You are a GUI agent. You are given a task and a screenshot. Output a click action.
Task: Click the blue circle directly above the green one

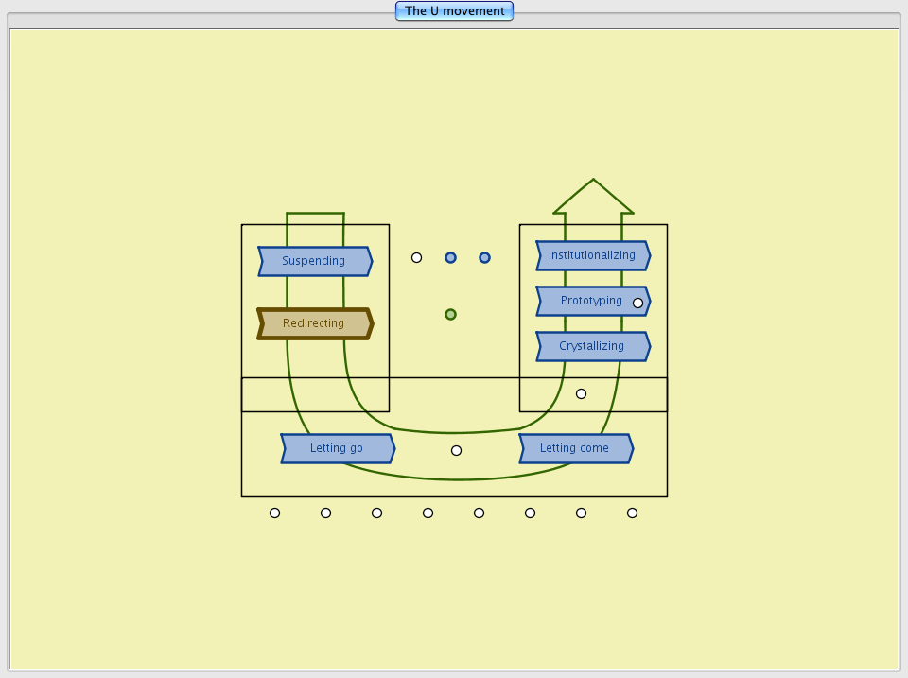[450, 257]
